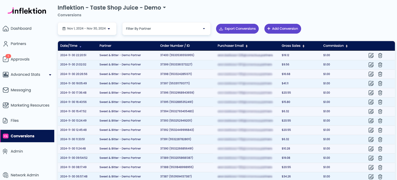
Task: Delete conversion order 37396
Action: 380,93
